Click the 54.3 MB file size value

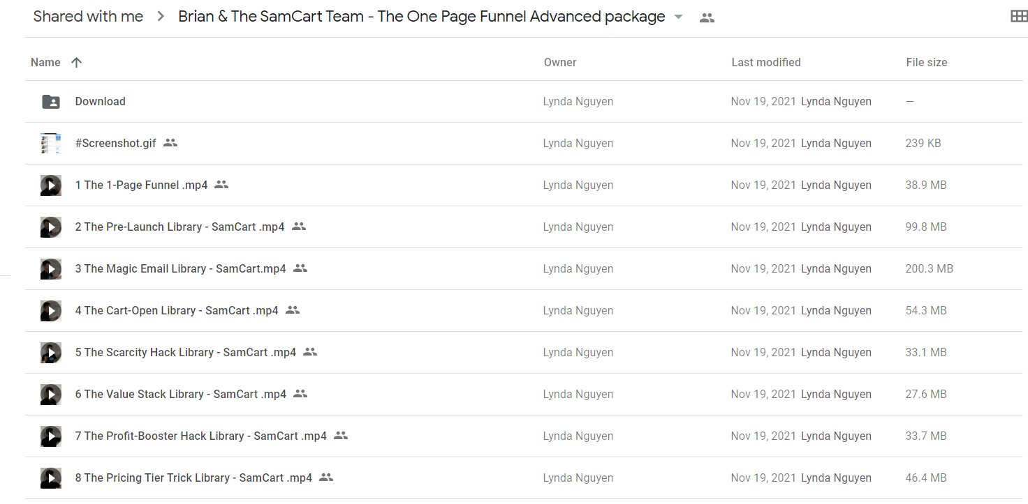[x=926, y=310]
